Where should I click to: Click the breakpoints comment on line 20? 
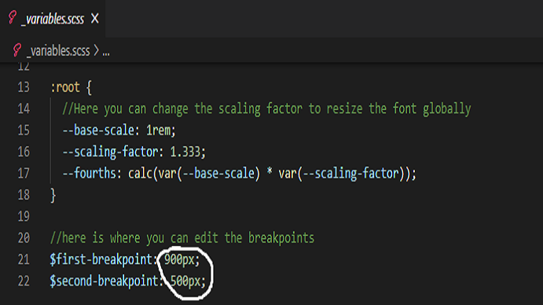(x=182, y=238)
